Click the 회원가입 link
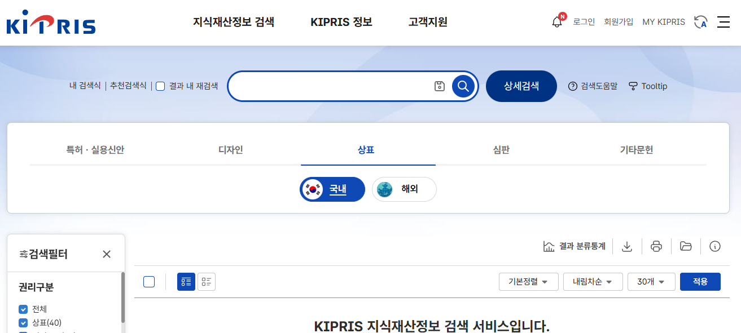Screen dimensions: 741x333 pyautogui.click(x=619, y=22)
